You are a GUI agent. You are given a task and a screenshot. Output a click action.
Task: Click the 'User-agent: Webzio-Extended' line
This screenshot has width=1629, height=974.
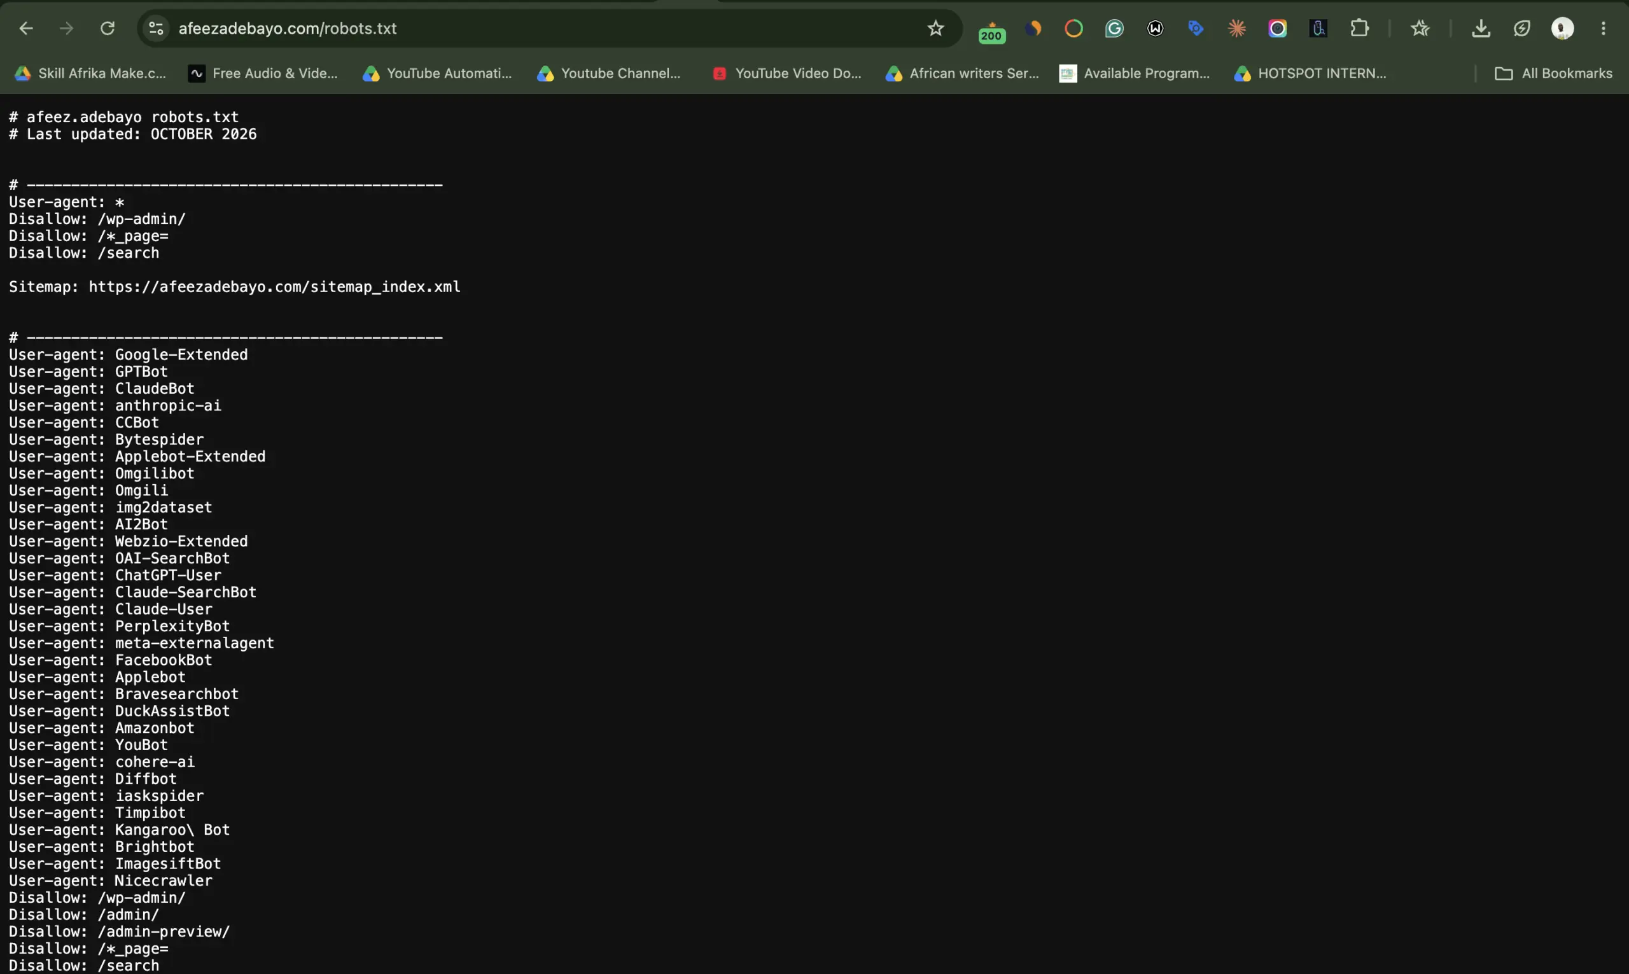click(x=129, y=541)
